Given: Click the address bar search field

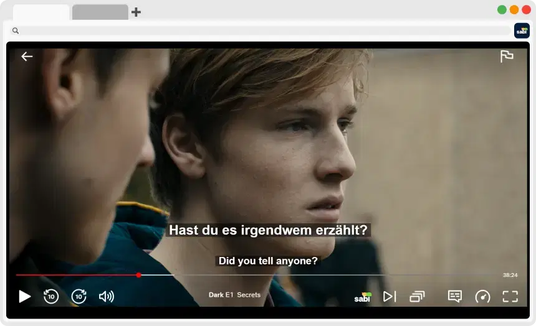Looking at the screenshot, I should tap(260, 30).
